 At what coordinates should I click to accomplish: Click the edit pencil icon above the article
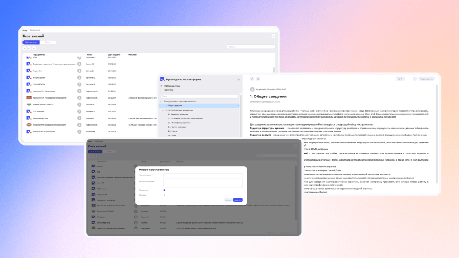click(x=251, y=79)
